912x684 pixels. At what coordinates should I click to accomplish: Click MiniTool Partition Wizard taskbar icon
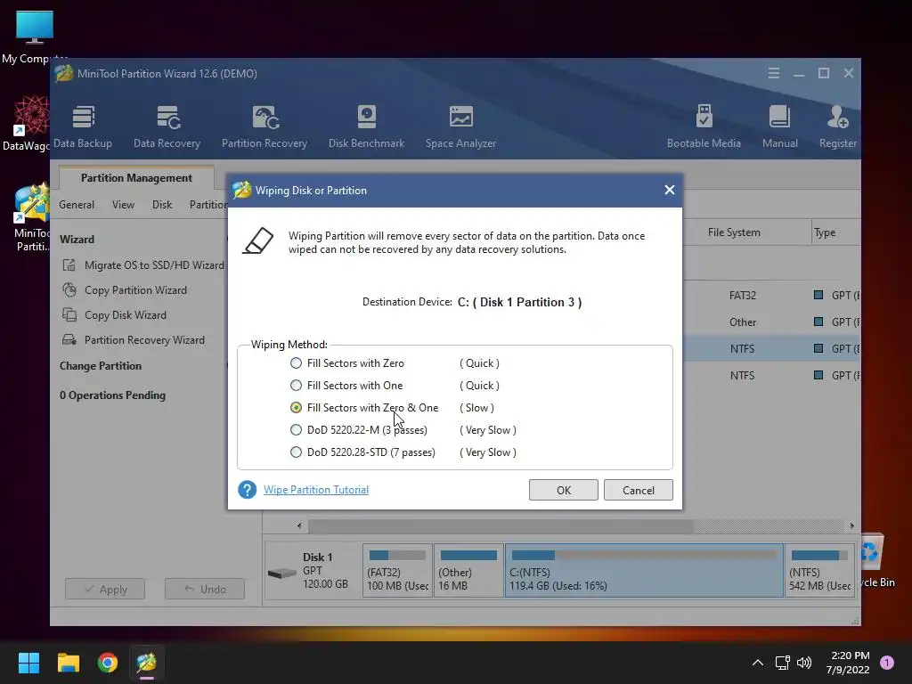pos(147,663)
